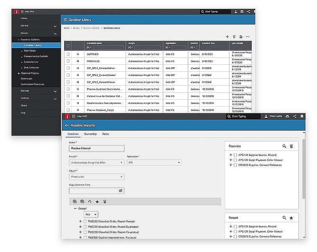317x252 pixels.
Task: Open the more options (...) icon above conditions table
Action: [x=248, y=37]
